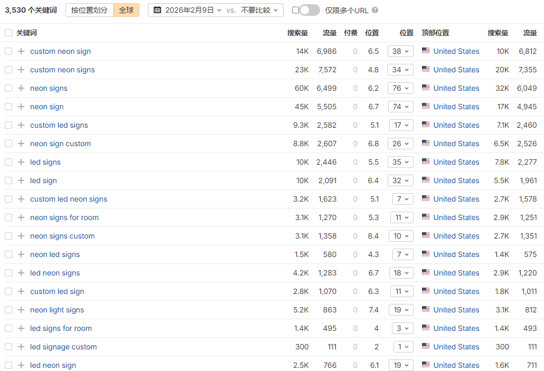Click United States link in 'custom led sign' row

click(x=456, y=291)
